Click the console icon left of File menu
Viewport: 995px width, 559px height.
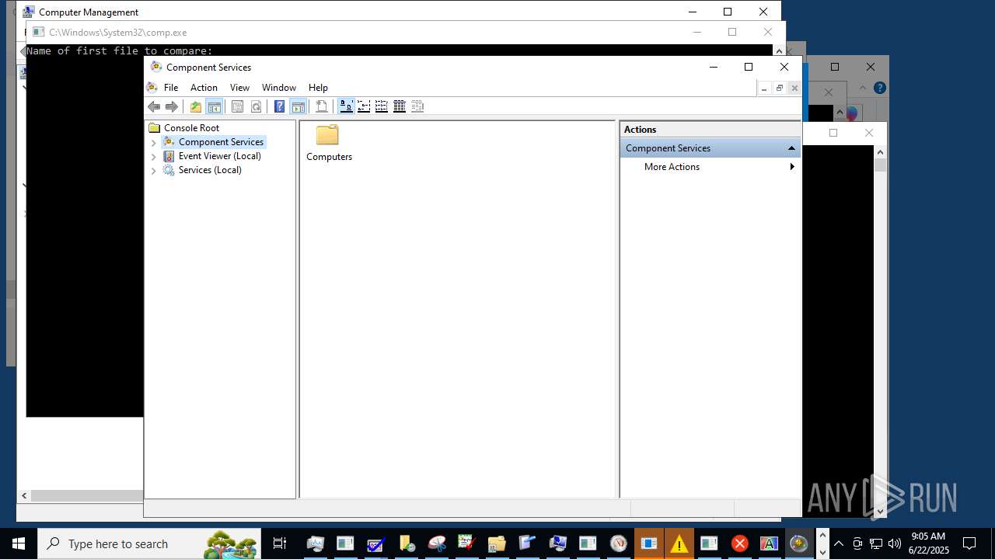click(x=152, y=88)
